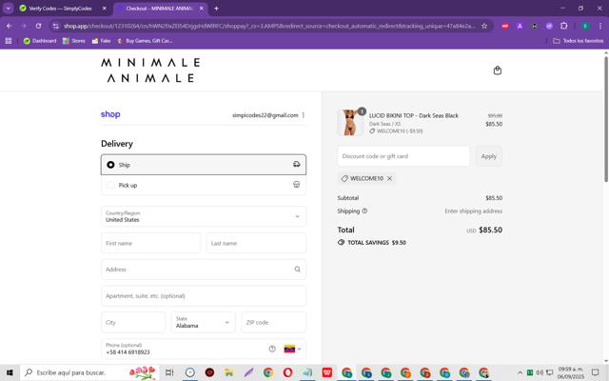Click the truck icon in Ship option

coord(296,165)
